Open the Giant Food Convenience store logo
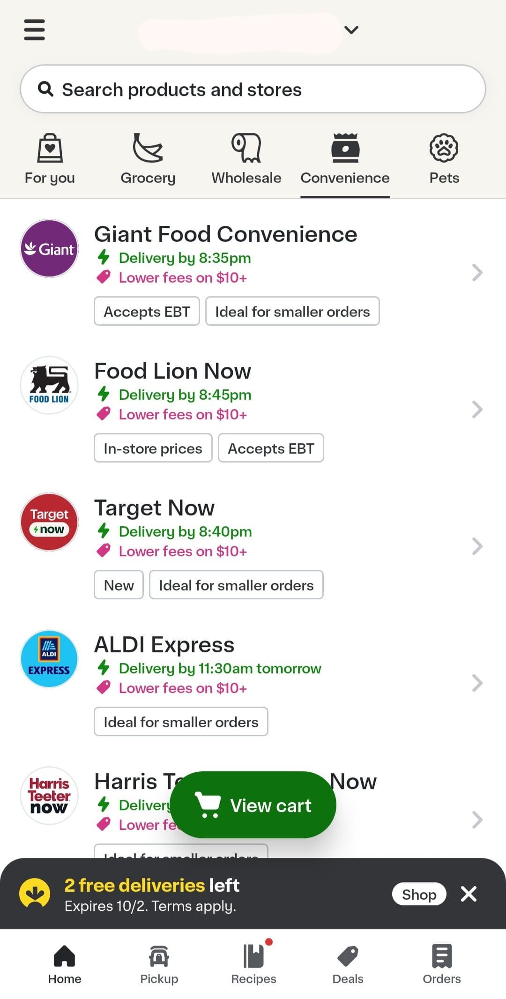Screen dimensions: 506x999 49,248
